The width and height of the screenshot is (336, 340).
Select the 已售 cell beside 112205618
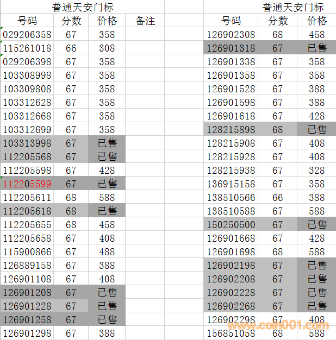click(x=107, y=211)
